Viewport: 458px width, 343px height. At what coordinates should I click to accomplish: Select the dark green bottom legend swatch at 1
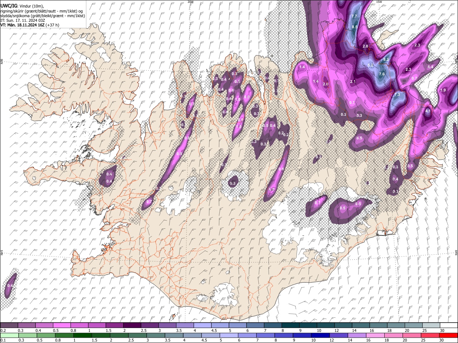[83, 335]
